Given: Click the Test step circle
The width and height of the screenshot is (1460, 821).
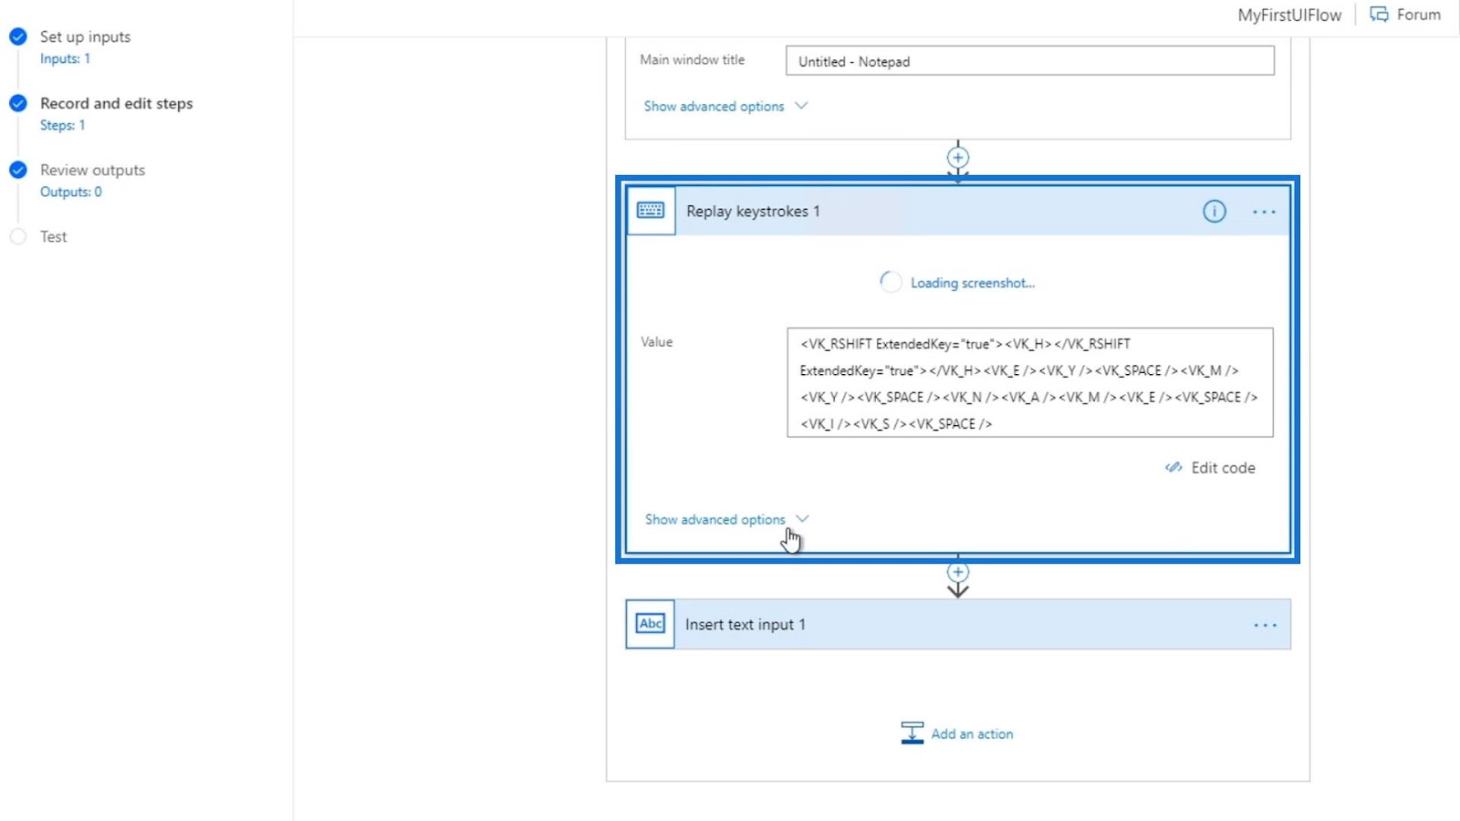Looking at the screenshot, I should 18,236.
